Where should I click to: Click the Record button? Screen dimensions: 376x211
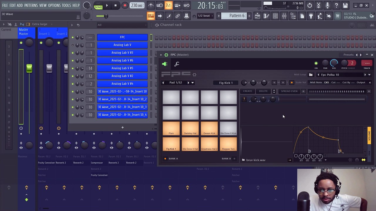pyautogui.click(x=125, y=5)
